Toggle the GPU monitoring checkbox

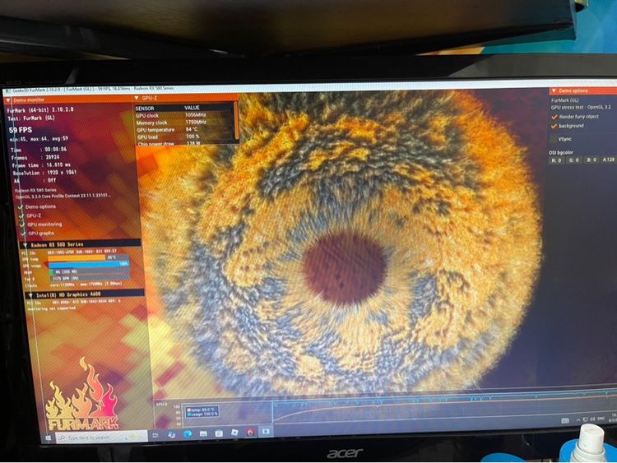pyautogui.click(x=21, y=224)
